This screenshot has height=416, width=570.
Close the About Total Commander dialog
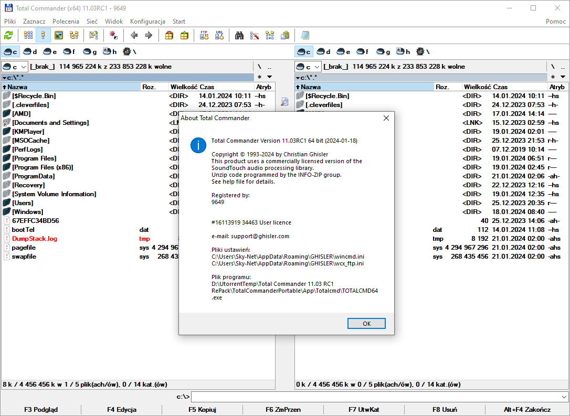(x=386, y=118)
